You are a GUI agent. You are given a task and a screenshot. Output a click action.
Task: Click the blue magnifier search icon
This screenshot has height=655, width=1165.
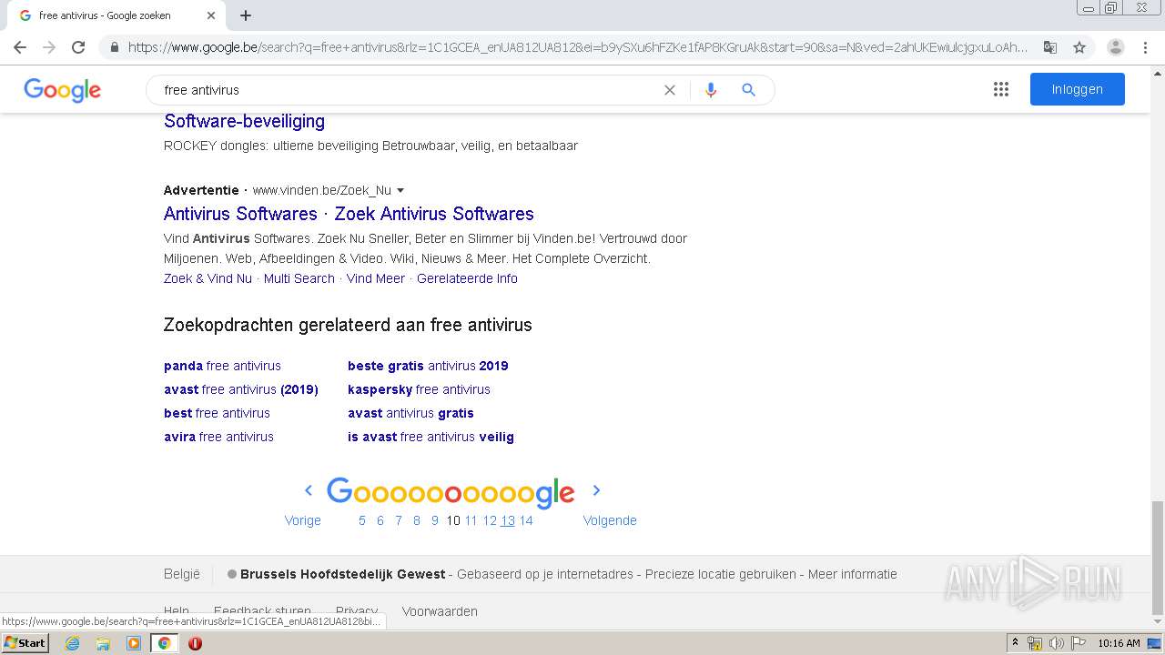pos(749,90)
